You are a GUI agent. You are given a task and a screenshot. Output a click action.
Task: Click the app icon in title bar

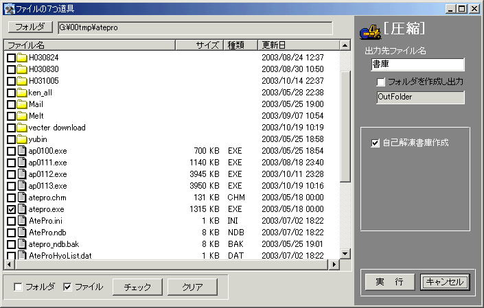click(9, 9)
